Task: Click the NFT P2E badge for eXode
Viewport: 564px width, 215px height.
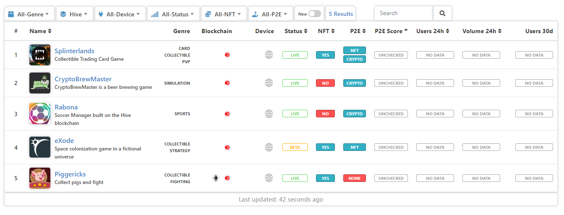Action: coord(355,147)
